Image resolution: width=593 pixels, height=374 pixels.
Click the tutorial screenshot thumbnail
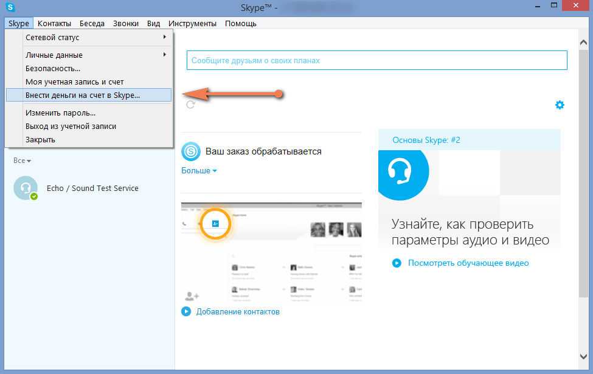tap(271, 252)
